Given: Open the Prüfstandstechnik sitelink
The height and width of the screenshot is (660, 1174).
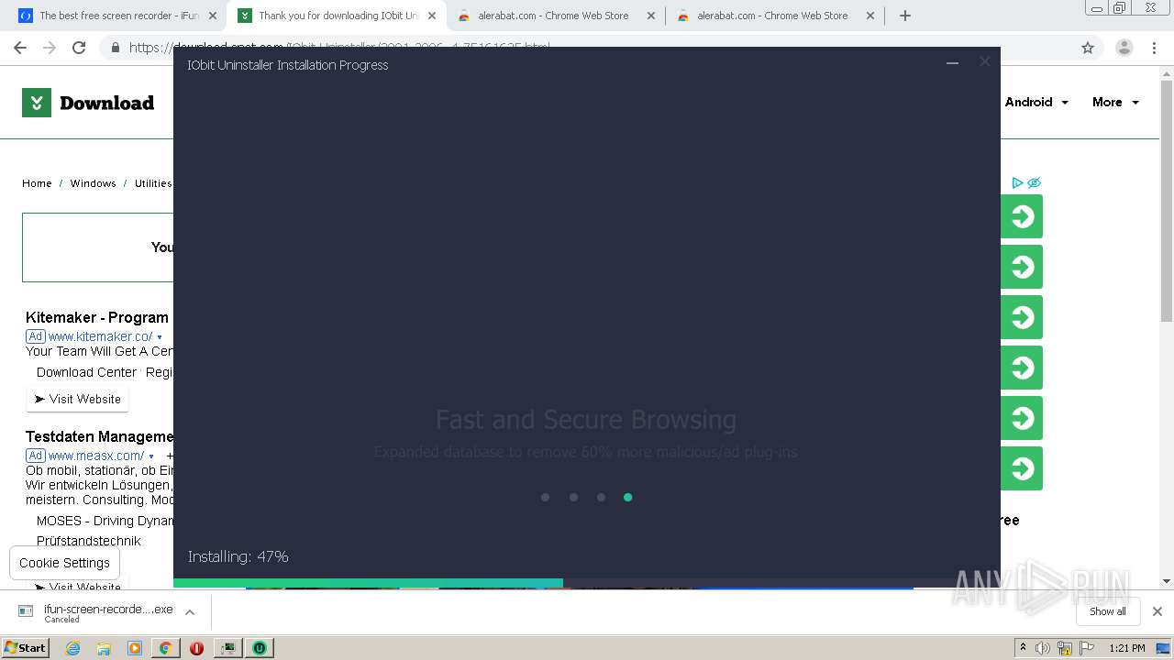Looking at the screenshot, I should click(89, 541).
